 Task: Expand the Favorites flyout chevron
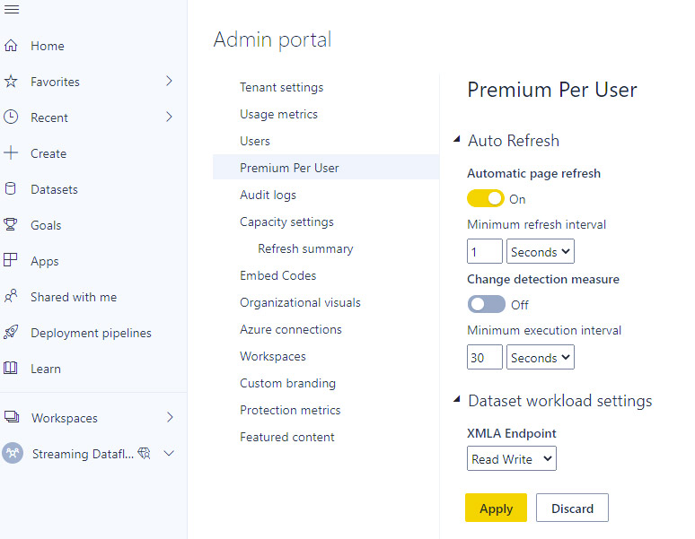point(169,81)
